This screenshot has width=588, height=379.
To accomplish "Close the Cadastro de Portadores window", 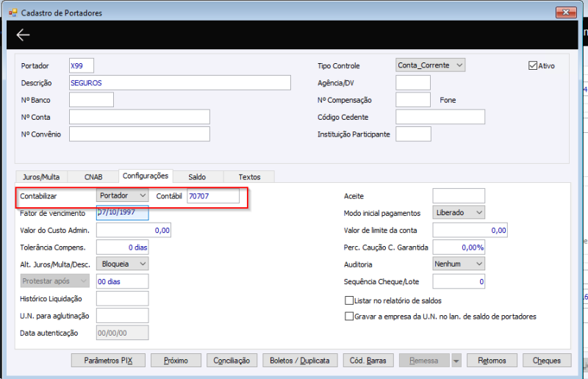I will point(566,12).
